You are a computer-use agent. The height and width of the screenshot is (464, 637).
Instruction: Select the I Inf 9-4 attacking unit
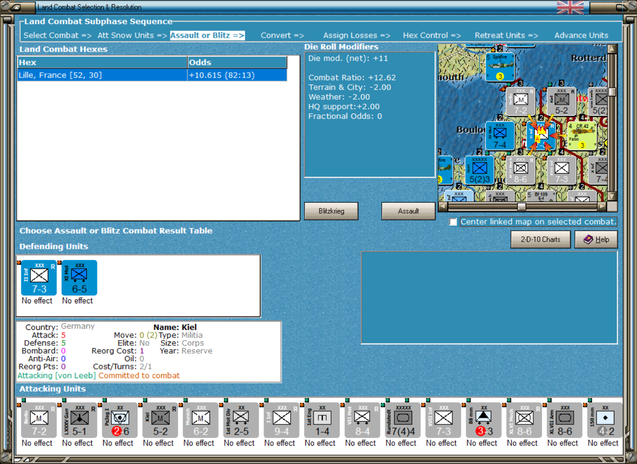point(282,420)
